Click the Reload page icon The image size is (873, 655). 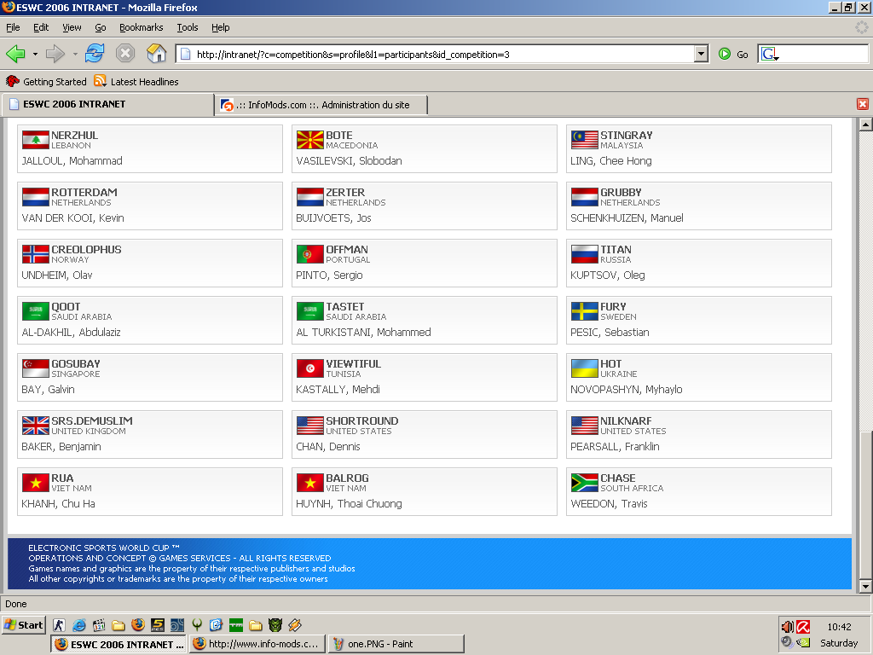point(95,54)
